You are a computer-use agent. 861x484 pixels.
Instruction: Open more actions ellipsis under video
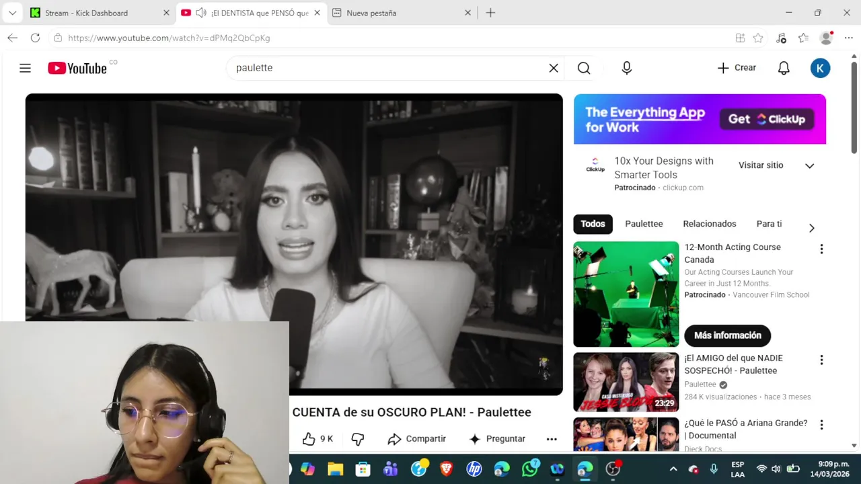tap(552, 439)
